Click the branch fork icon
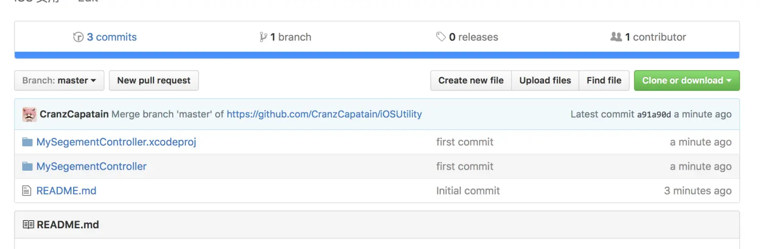This screenshot has width=760, height=249. (x=263, y=37)
